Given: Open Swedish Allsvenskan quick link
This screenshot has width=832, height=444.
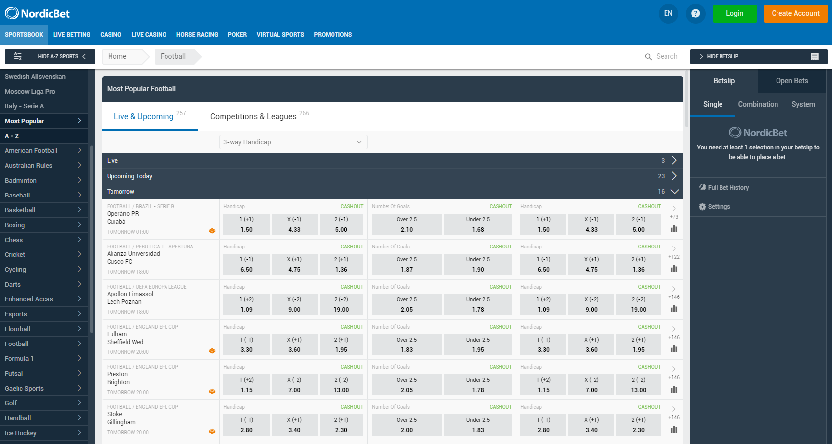Looking at the screenshot, I should click(44, 77).
